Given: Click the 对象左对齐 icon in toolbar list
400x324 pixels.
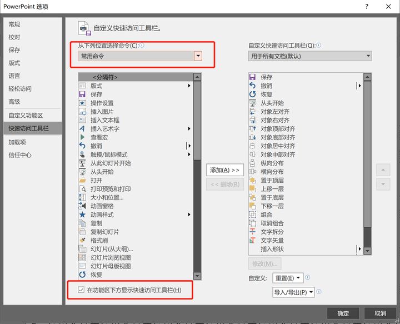Looking at the screenshot, I should click(252, 112).
